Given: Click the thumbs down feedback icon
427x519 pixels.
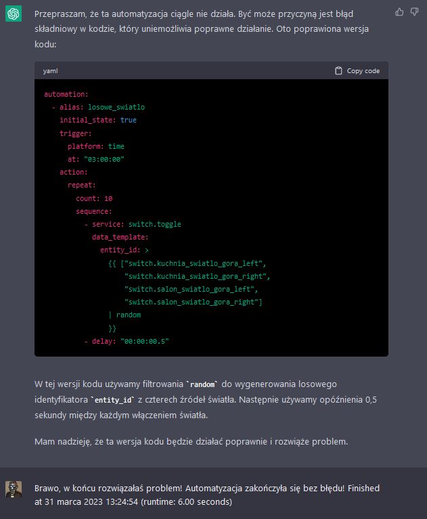Looking at the screenshot, I should [413, 12].
